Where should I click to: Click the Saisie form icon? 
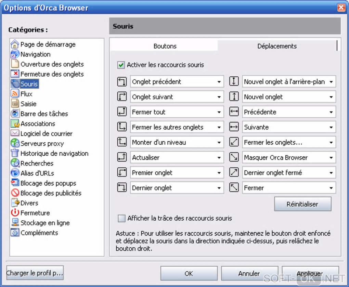point(15,104)
